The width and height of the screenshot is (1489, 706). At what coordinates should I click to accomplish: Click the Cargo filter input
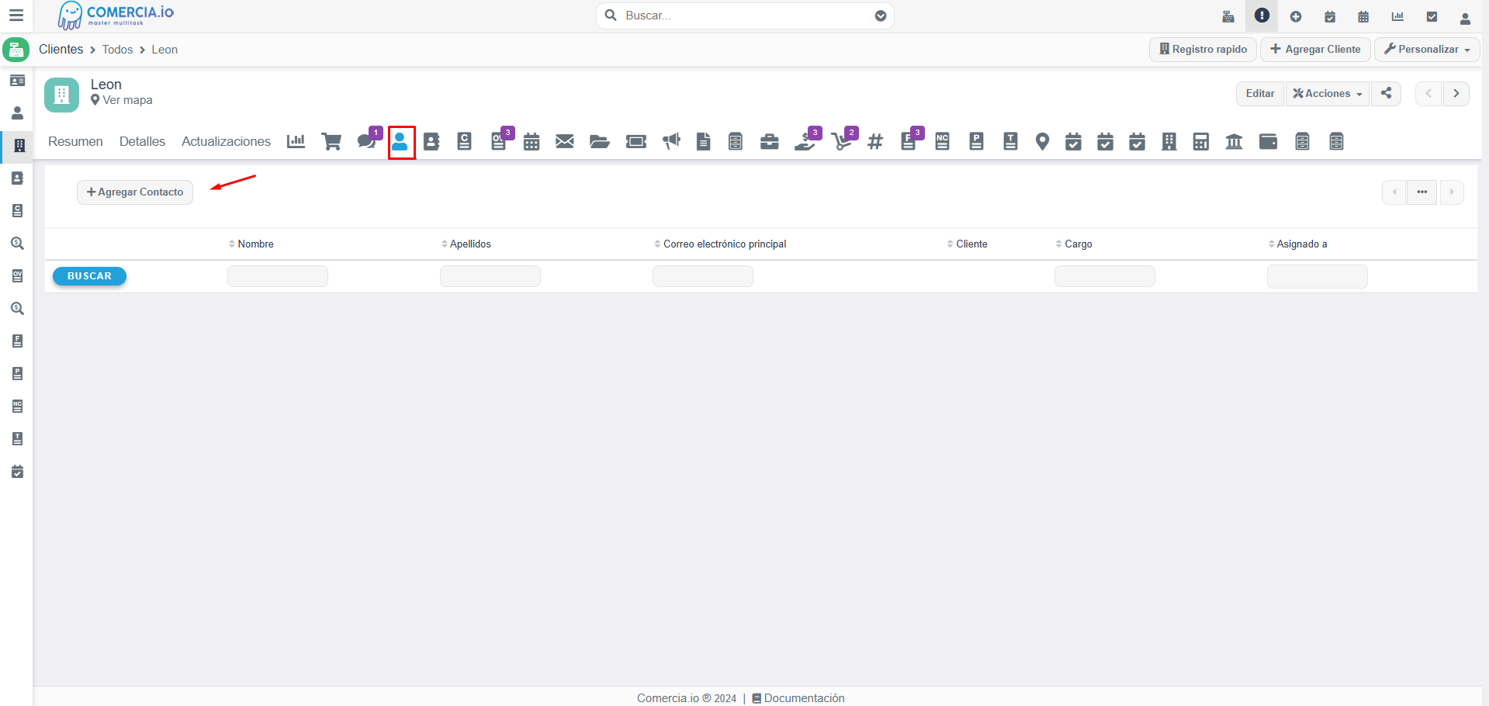pos(1105,276)
